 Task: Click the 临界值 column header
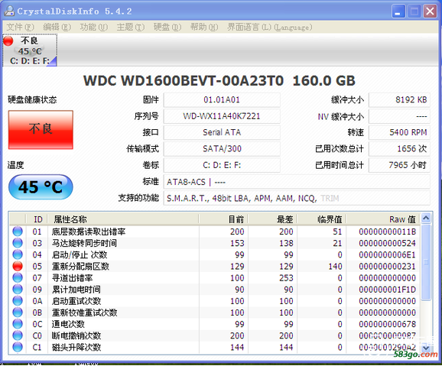click(x=322, y=219)
